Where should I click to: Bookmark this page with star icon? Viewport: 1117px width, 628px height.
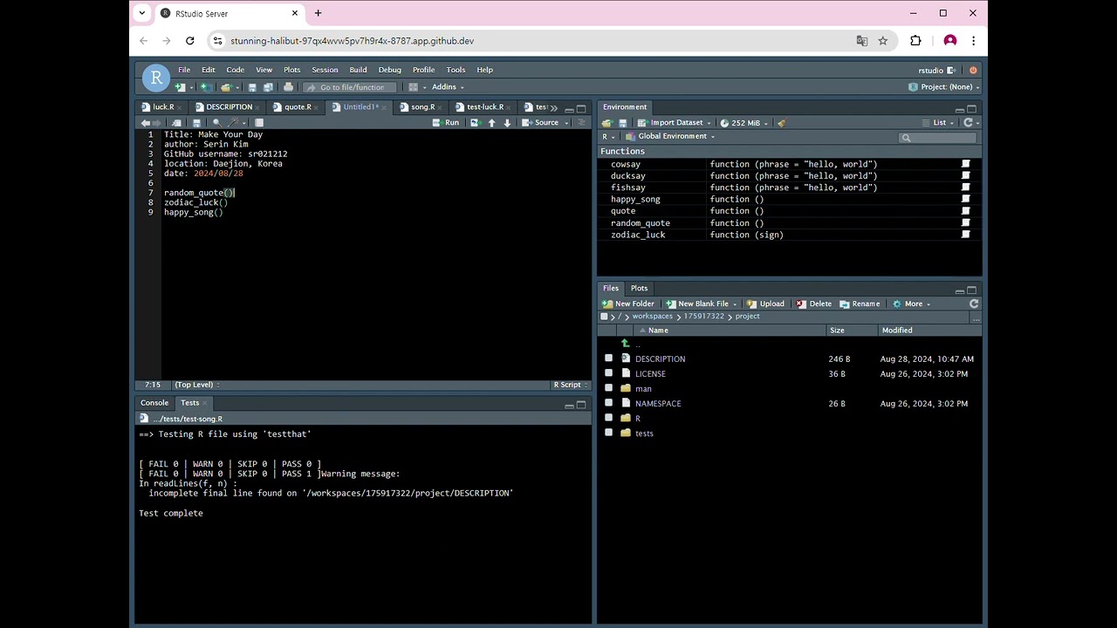click(x=883, y=41)
